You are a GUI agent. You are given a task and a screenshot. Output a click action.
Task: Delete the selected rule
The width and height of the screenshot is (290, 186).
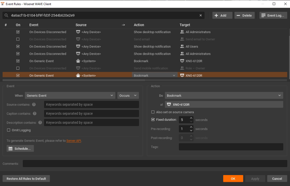coord(245,16)
